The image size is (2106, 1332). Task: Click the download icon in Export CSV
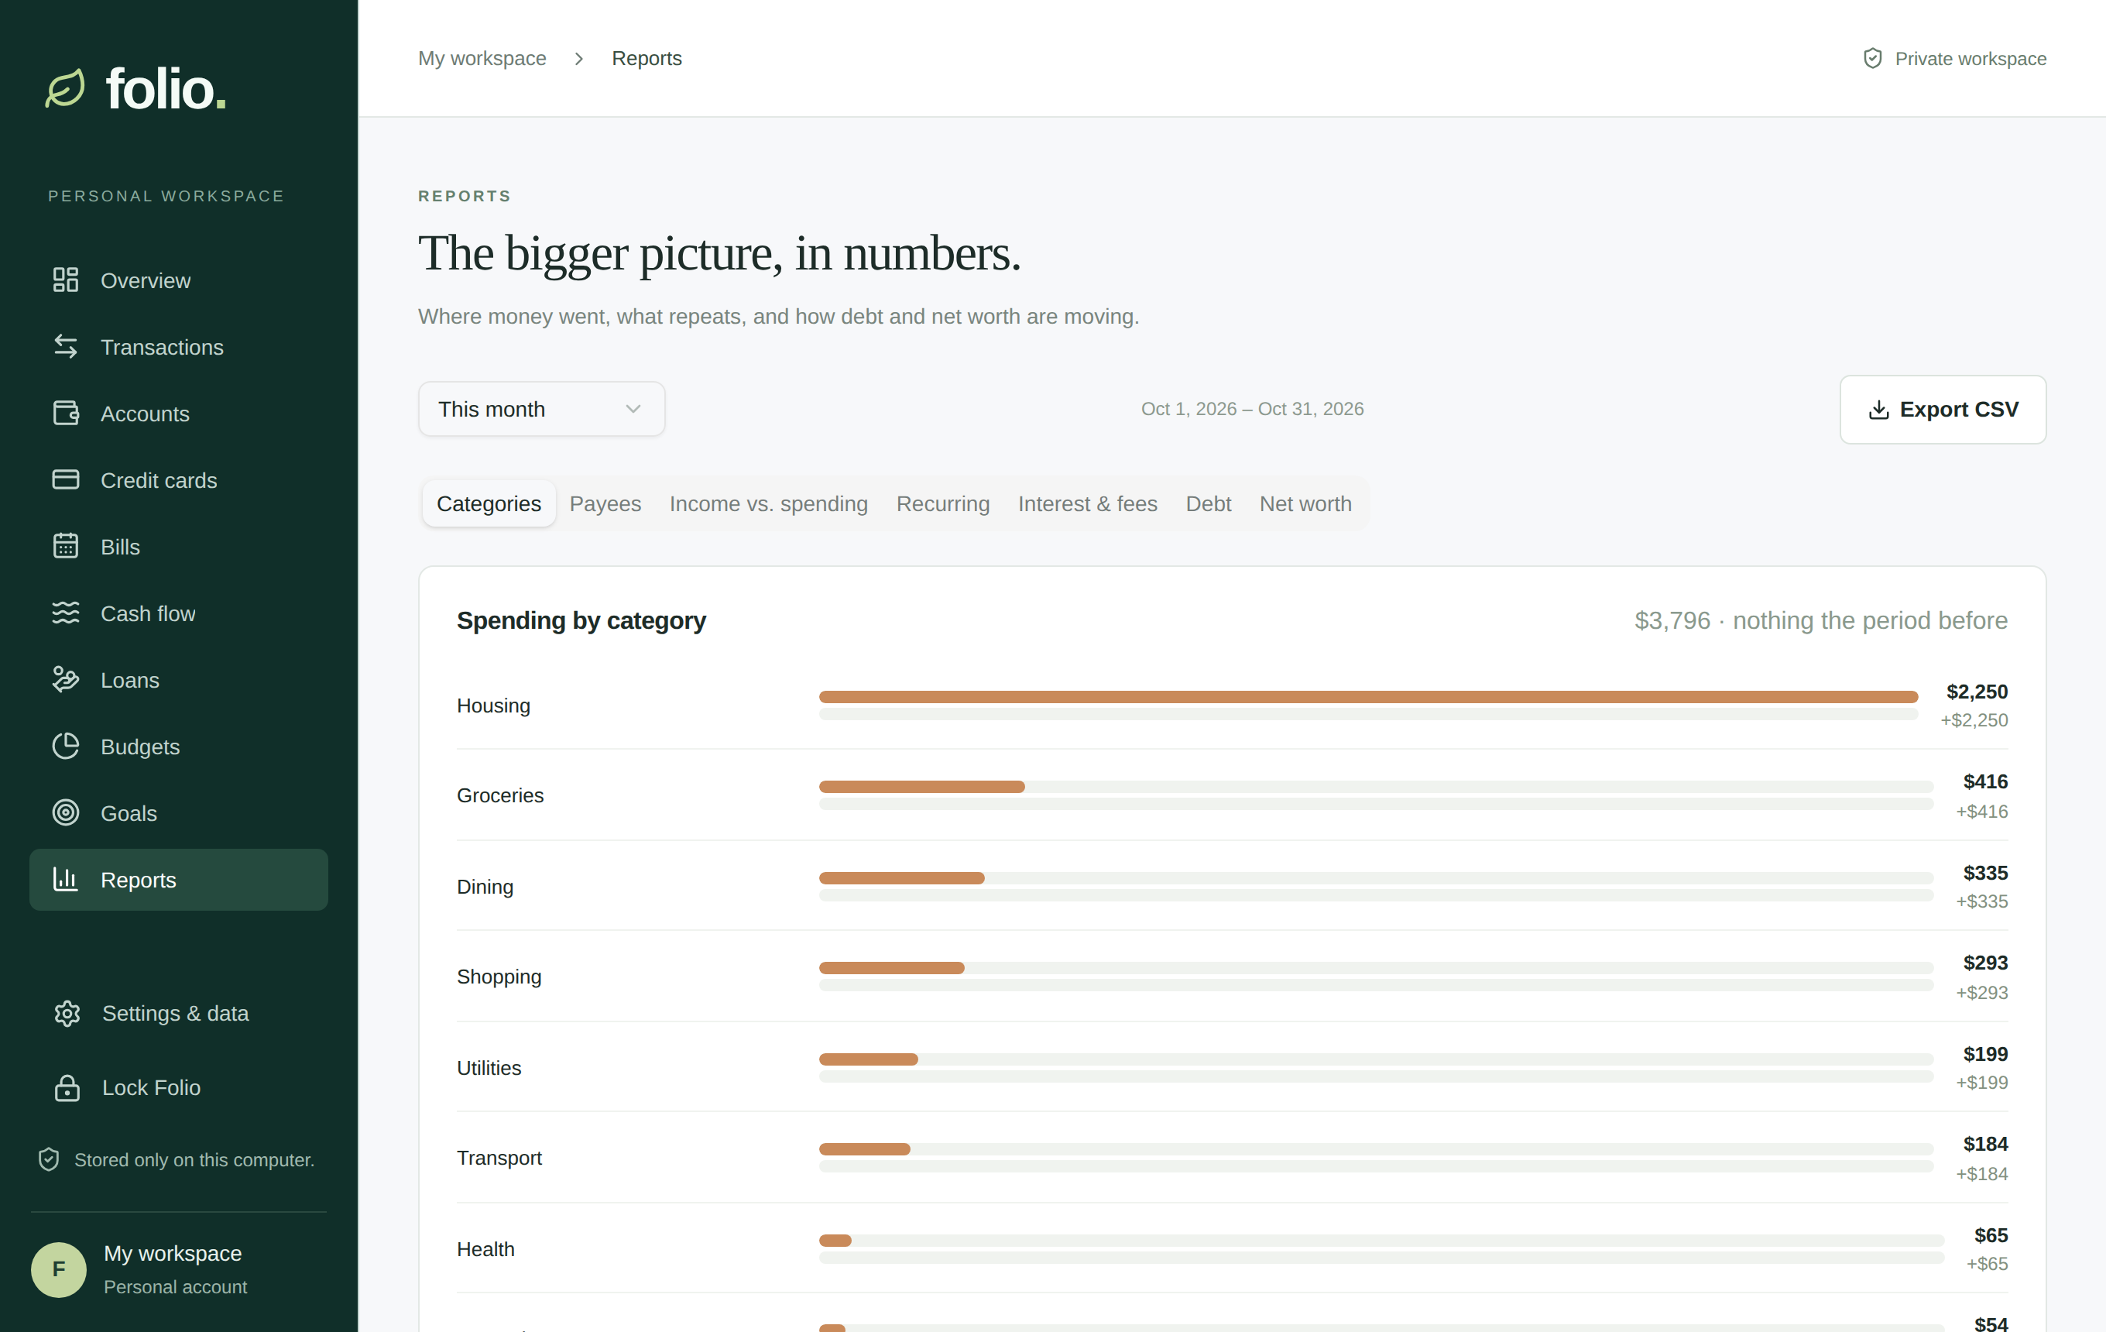click(1878, 410)
